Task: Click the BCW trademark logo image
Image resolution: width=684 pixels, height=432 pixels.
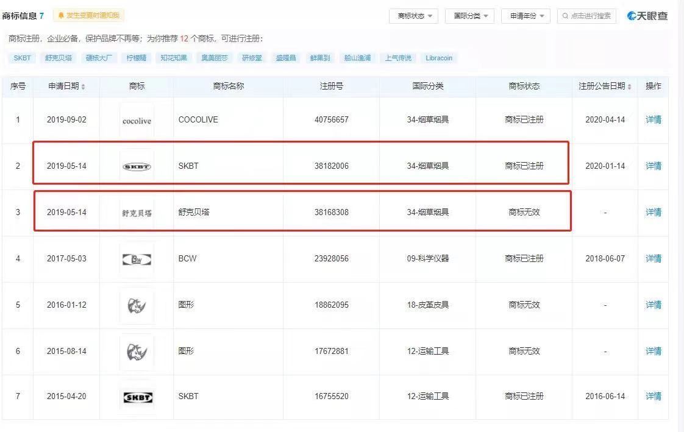Action: pyautogui.click(x=137, y=260)
